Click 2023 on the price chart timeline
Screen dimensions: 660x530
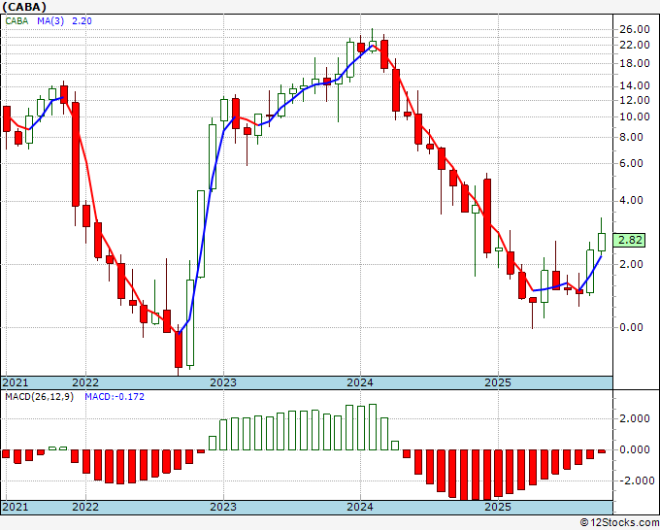point(223,382)
